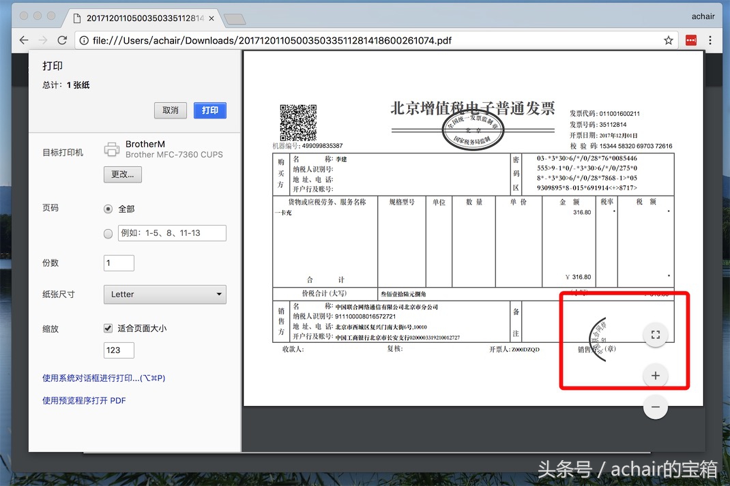Click the browser back arrow
The height and width of the screenshot is (486, 730).
tap(24, 40)
